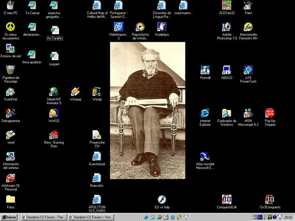
Task: Click Internet Explorer quick launch icon
Action: tap(146, 217)
